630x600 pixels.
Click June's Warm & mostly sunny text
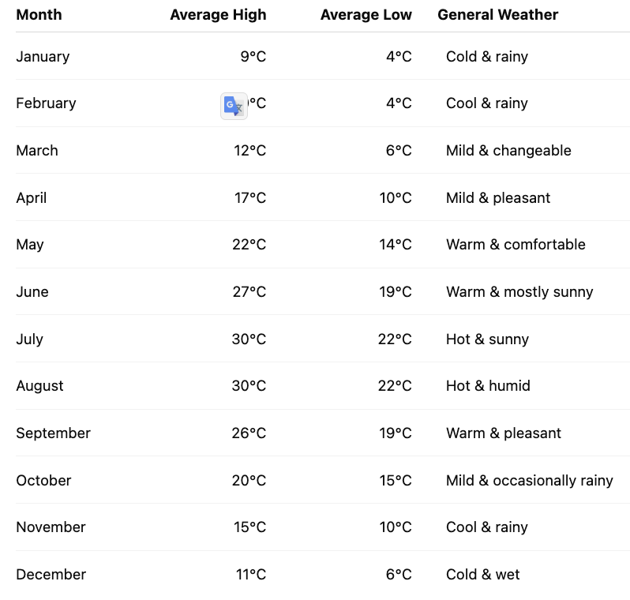[519, 292]
